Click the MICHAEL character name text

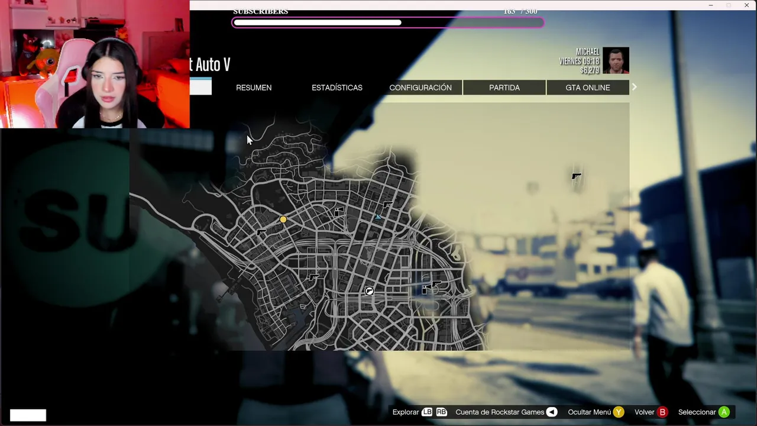click(x=587, y=52)
